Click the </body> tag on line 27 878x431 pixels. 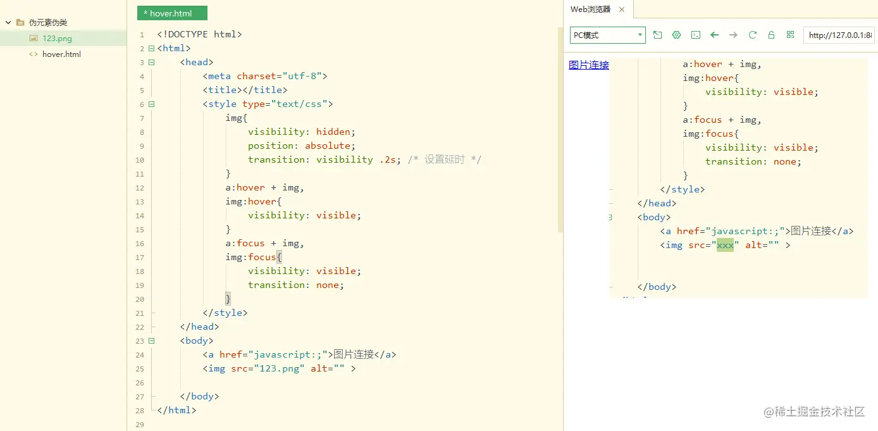(x=199, y=396)
